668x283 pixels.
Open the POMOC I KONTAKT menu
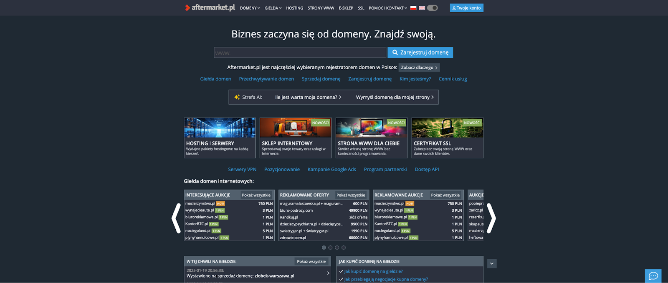coord(388,8)
